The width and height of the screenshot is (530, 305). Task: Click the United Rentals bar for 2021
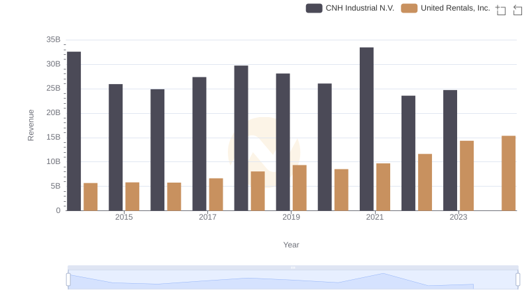(x=384, y=187)
